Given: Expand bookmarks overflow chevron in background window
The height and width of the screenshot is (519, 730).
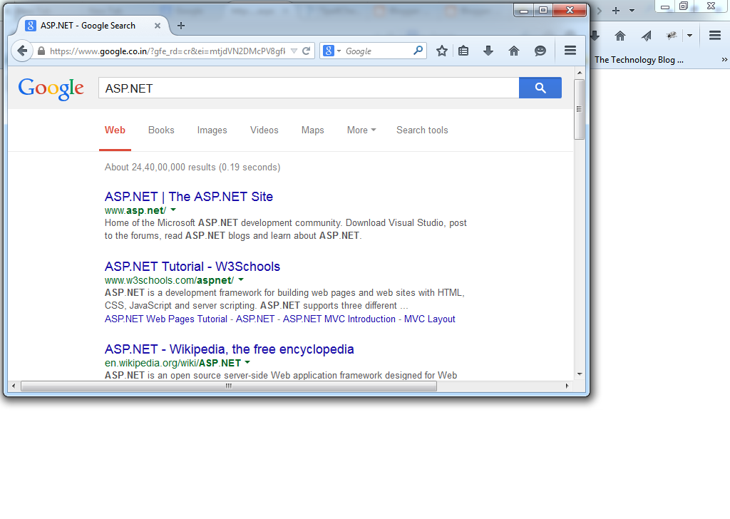Looking at the screenshot, I should click(724, 60).
